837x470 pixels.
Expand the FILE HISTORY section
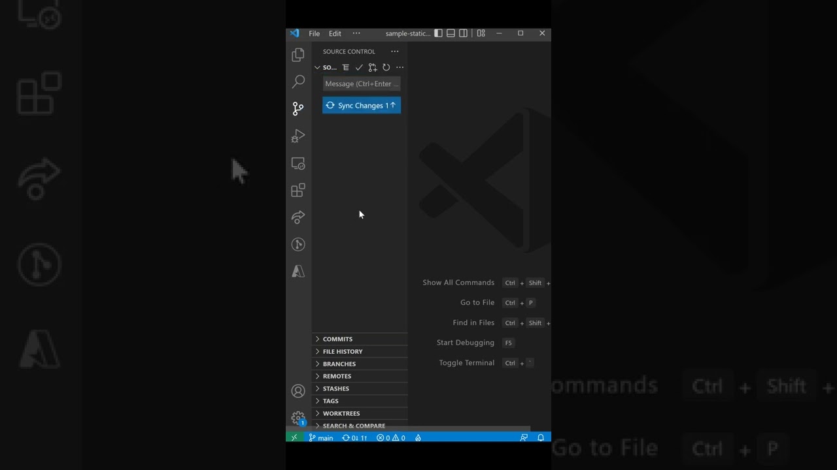[360, 351]
